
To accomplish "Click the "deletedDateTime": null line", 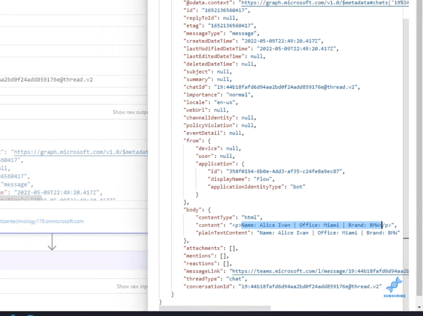I will click(x=220, y=64).
